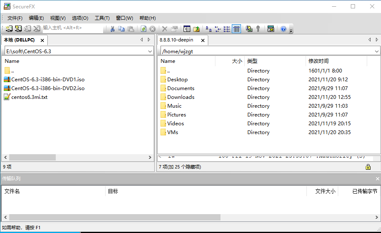Viewport: 381px width, 233px height.
Task: Click the Paste clipboard icon
Action: point(131,29)
